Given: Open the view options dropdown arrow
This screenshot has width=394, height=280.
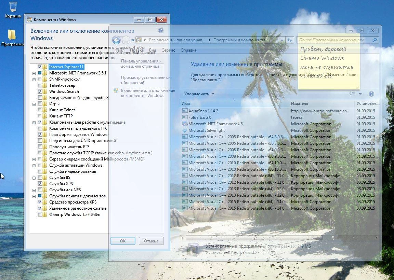Looking at the screenshot, I should pos(360,94).
